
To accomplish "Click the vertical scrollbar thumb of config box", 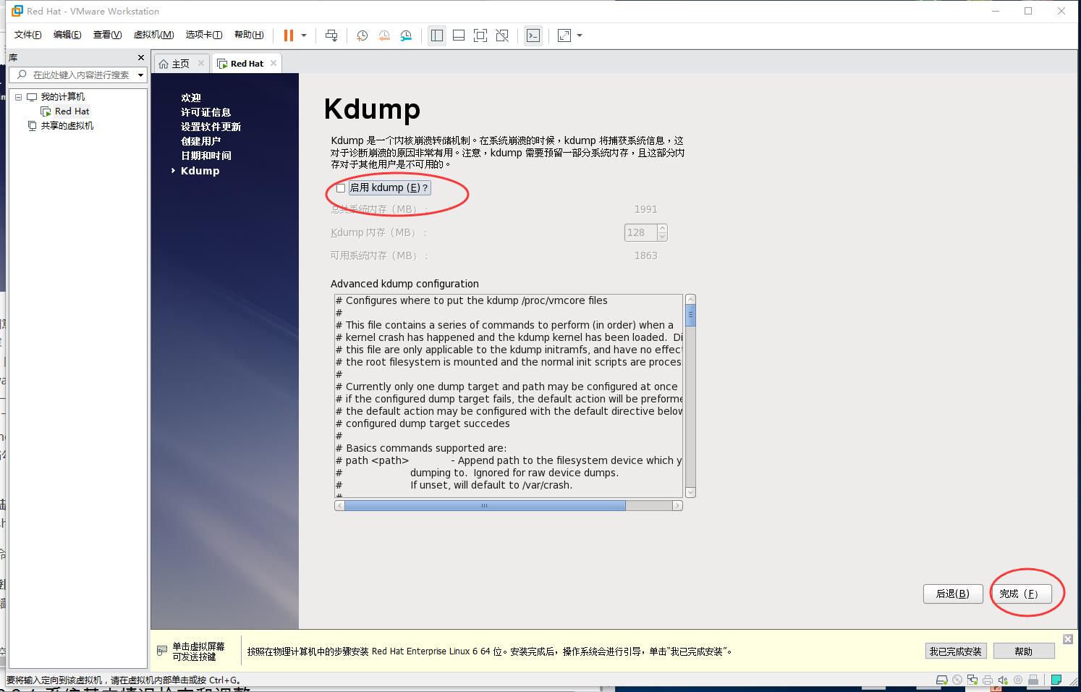I will (x=690, y=315).
